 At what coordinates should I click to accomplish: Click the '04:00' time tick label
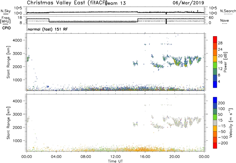click(56, 157)
